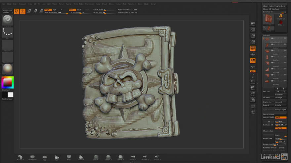Image resolution: width=291 pixels, height=163 pixels.
Task: Select the Scale transform tool in top shelf
Action: (x=35, y=11)
